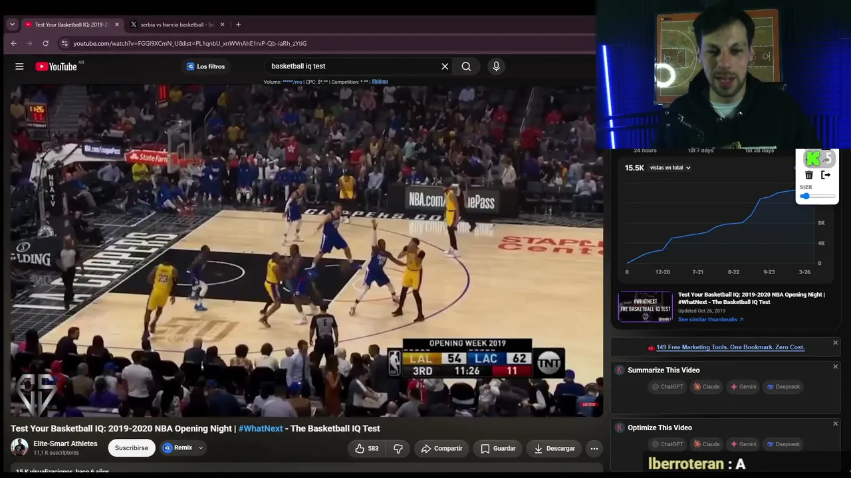851x478 pixels.
Task: Click the address bar URL
Action: (x=189, y=43)
